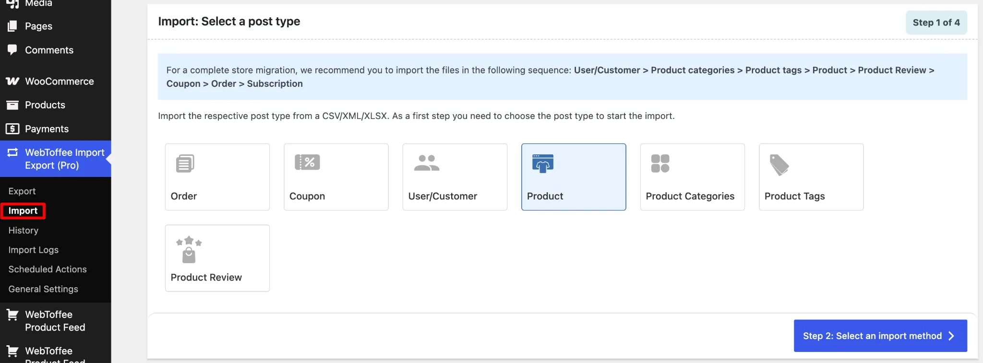983x363 pixels.
Task: Select the Product Tags label
Action: (x=794, y=196)
